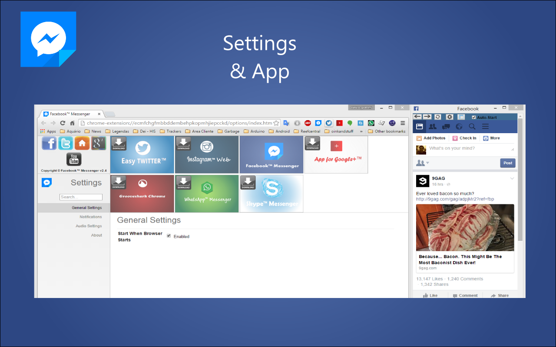Open the 9gag.com link in post

pyautogui.click(x=455, y=199)
